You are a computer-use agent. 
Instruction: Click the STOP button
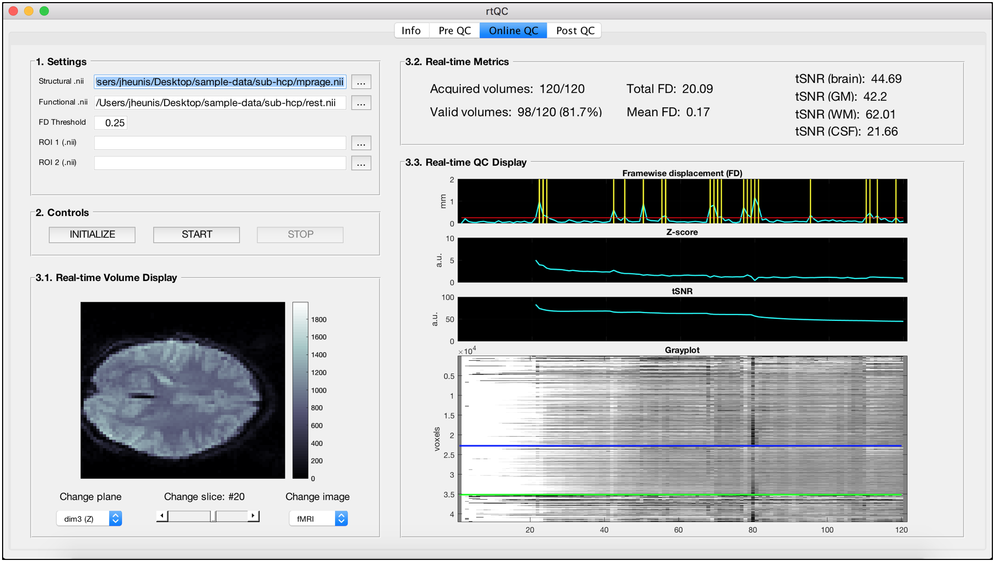pos(300,234)
